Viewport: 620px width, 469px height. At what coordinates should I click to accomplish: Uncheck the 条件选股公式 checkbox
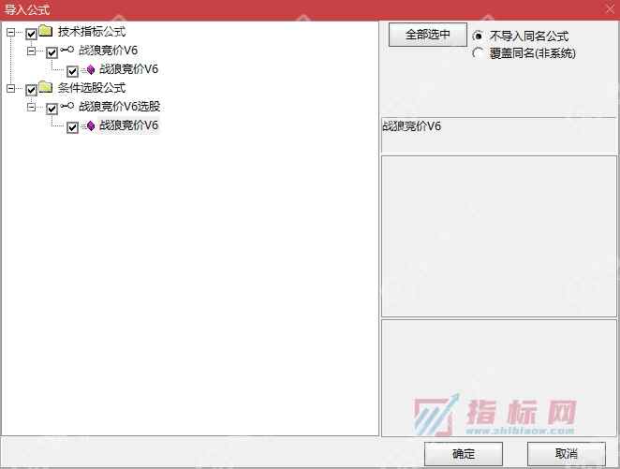[x=31, y=90]
